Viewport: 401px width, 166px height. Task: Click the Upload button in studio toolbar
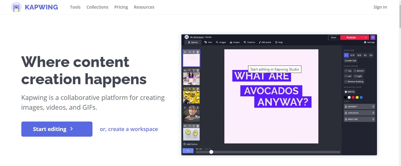pyautogui.click(x=193, y=42)
